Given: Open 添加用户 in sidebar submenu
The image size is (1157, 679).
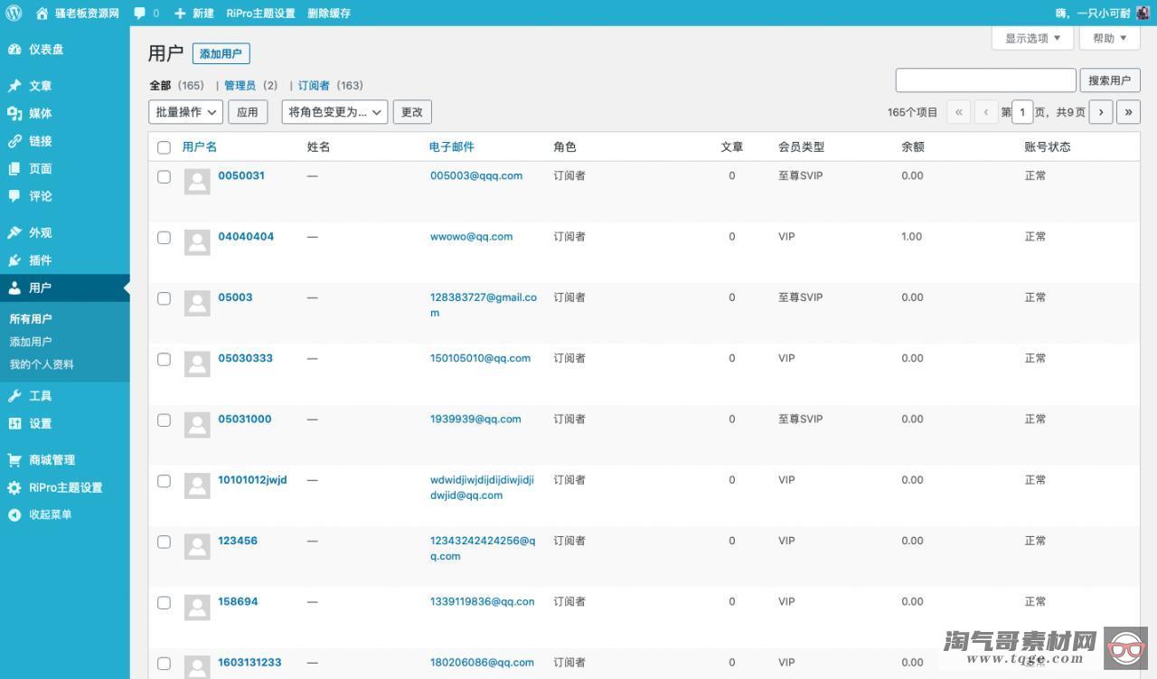Looking at the screenshot, I should (x=31, y=342).
